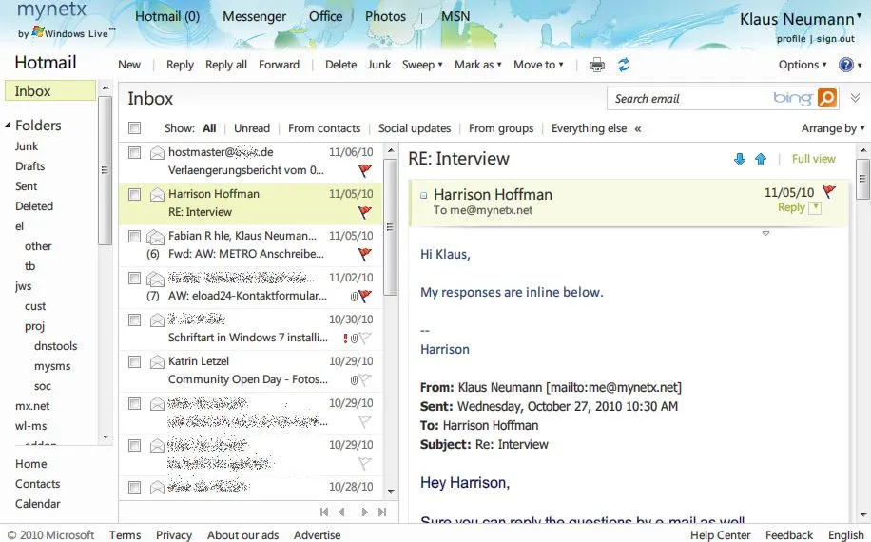Collapse the Folders tree section
This screenshot has height=542, width=871.
coord(9,126)
